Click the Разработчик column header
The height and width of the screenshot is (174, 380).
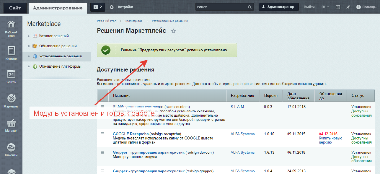243,96
